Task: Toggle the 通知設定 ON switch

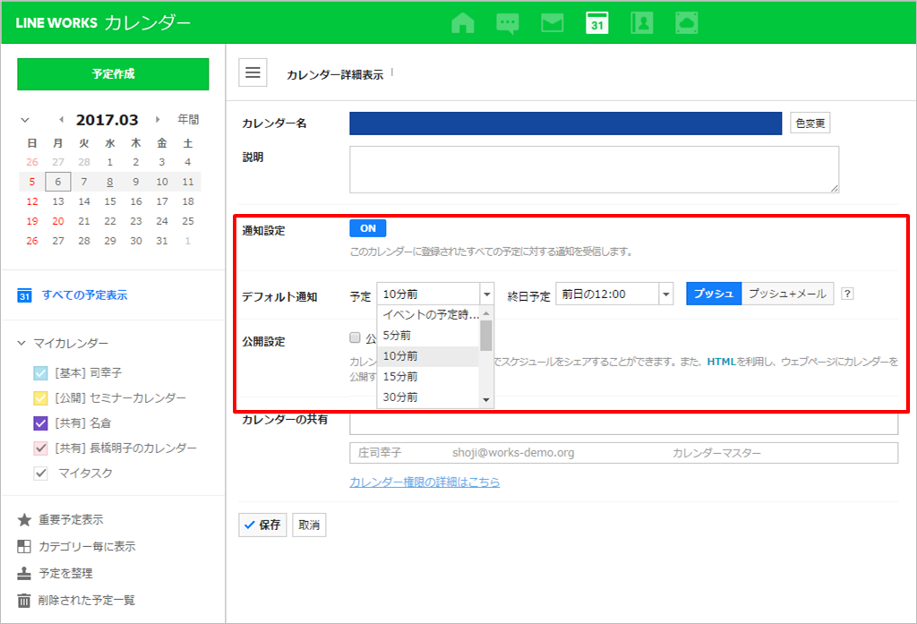Action: [368, 228]
